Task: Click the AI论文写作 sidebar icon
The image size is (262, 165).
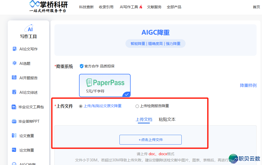Action: click(x=15, y=49)
